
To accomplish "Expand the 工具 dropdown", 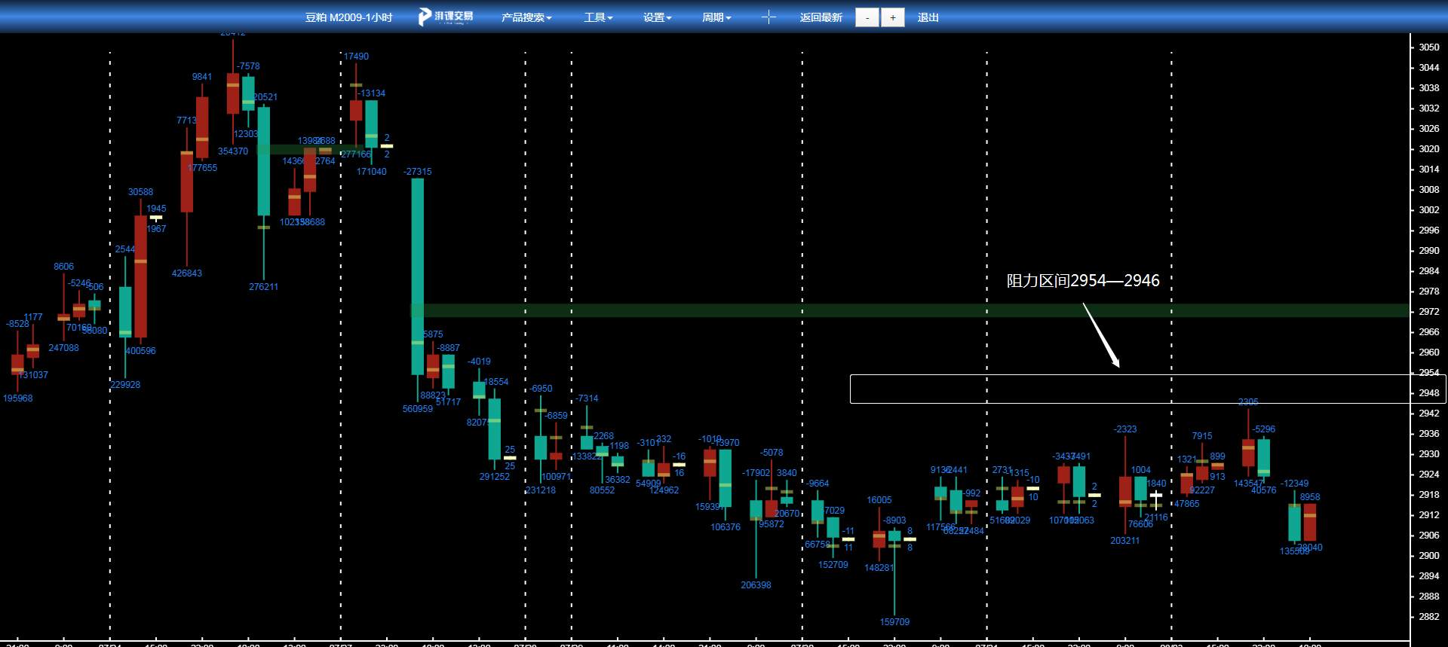I will (598, 17).
